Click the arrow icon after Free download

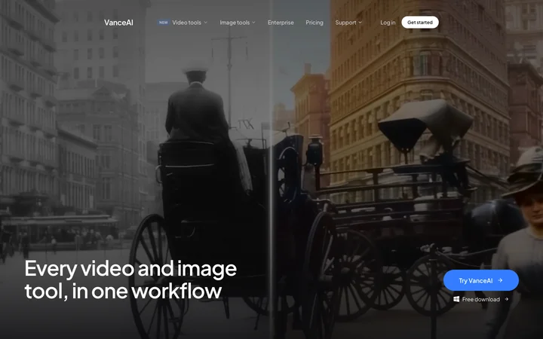coord(507,299)
